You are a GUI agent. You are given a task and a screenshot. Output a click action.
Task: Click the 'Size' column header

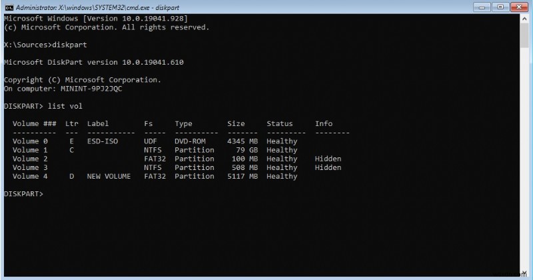236,123
